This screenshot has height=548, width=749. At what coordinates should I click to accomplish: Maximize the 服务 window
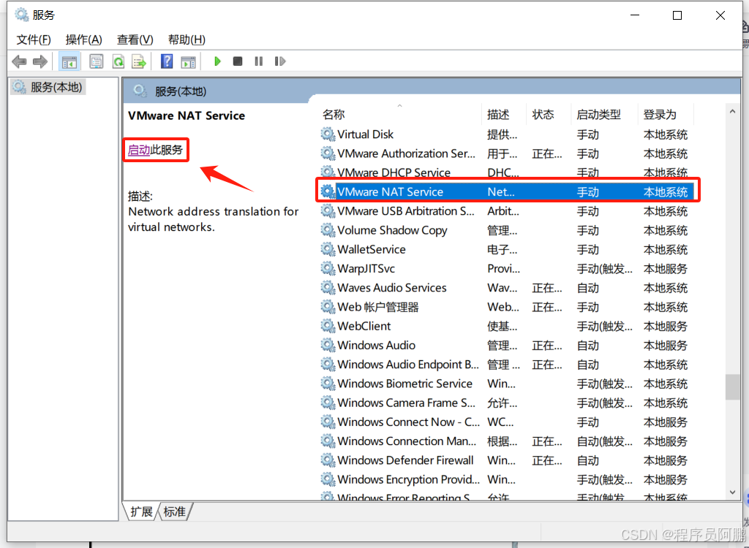pyautogui.click(x=677, y=15)
